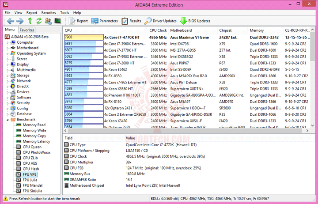Open the Favorites menu
Viewport: 318px width, 204px height.
49,12
